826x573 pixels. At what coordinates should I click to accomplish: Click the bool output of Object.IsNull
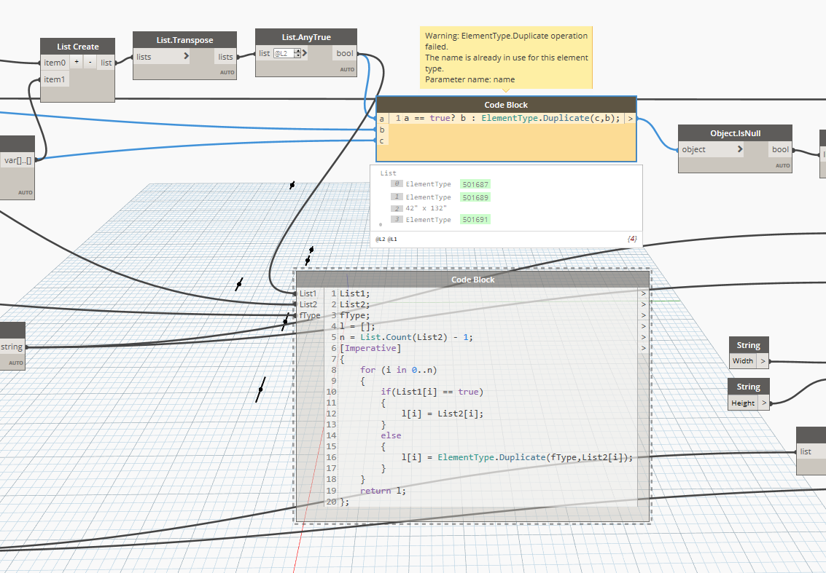click(x=779, y=149)
